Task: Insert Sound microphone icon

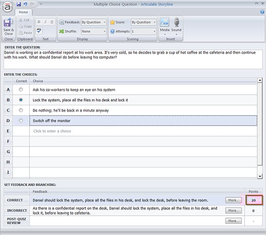Action: [x=177, y=22]
